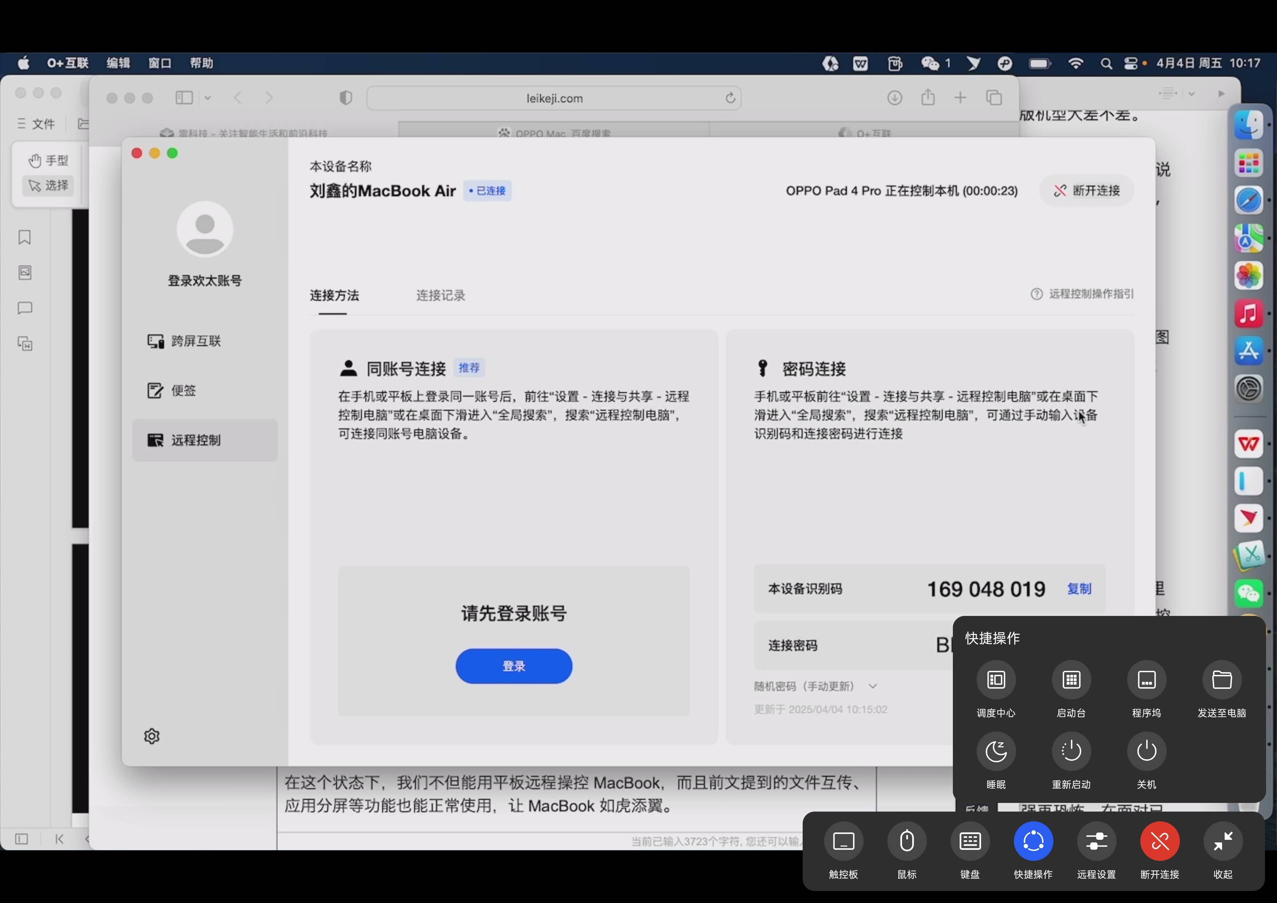Open the 键盘 keyboard panel
The width and height of the screenshot is (1277, 903).
pos(969,841)
